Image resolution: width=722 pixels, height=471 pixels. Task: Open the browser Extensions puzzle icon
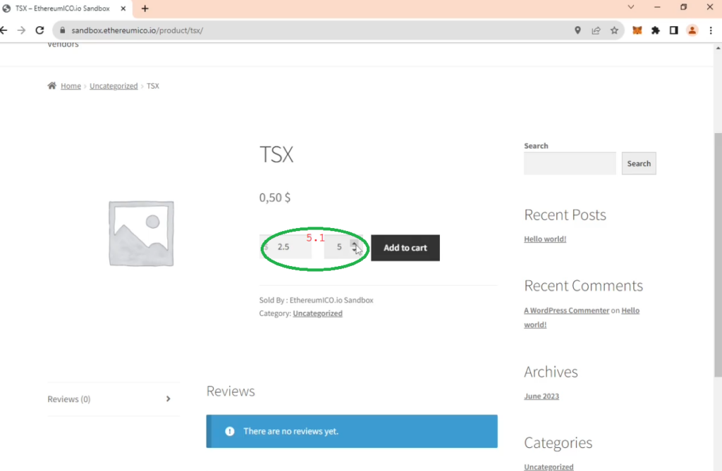tap(655, 30)
